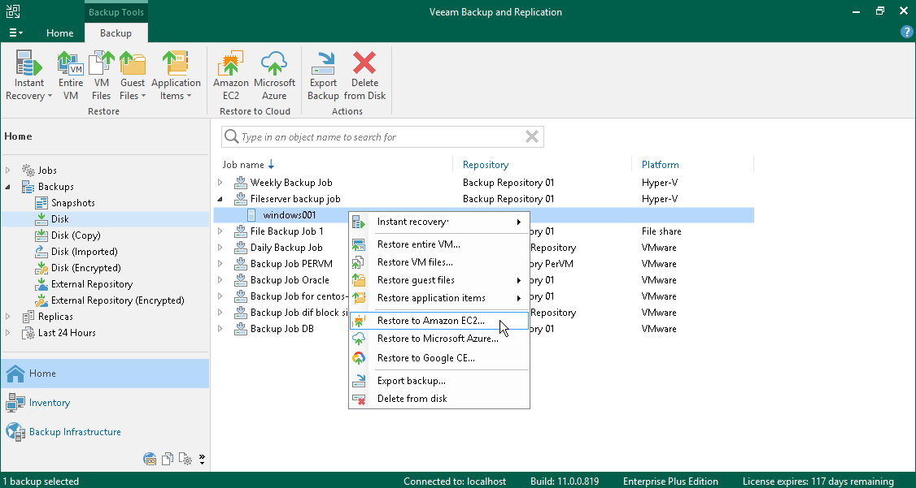The width and height of the screenshot is (916, 488).
Task: Expand the Backup Job Oracle entry
Action: [x=220, y=279]
